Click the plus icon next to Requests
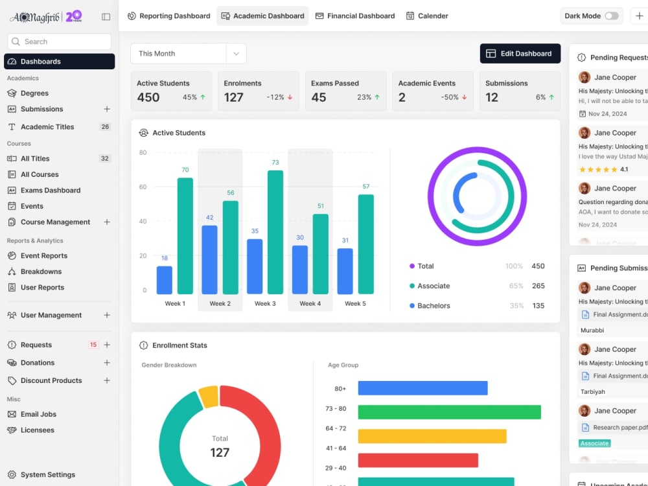Screen dimensions: 648x486 click(107, 345)
